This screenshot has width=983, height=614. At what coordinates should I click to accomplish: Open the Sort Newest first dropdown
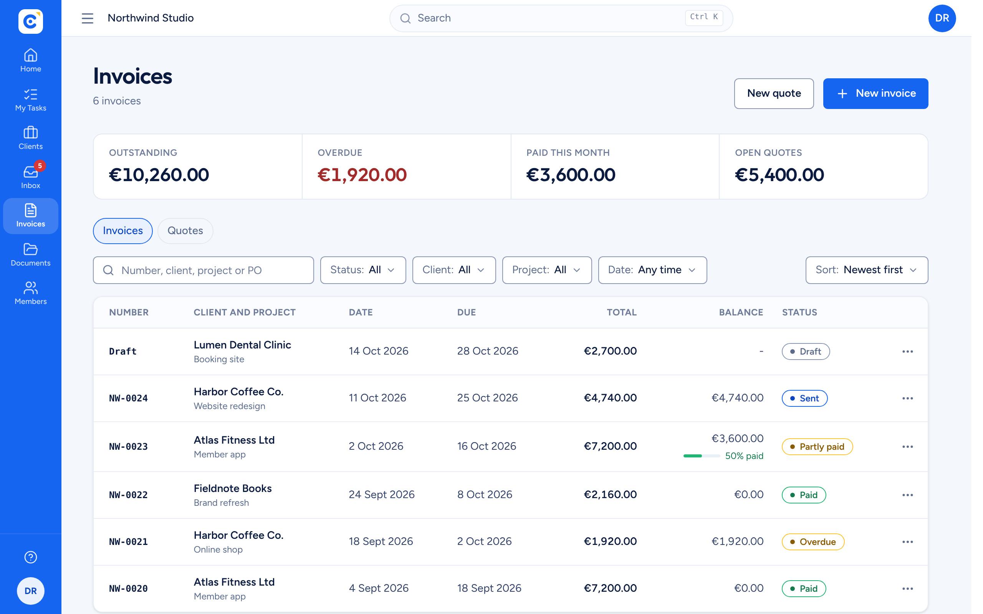point(866,270)
